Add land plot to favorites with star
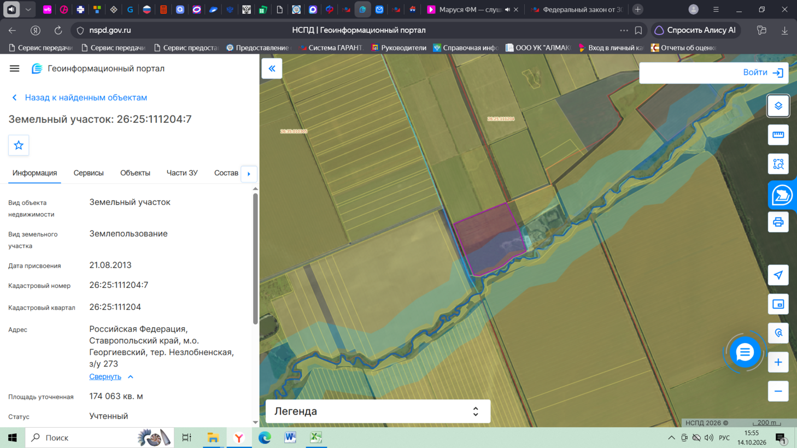797x448 pixels. tap(19, 145)
